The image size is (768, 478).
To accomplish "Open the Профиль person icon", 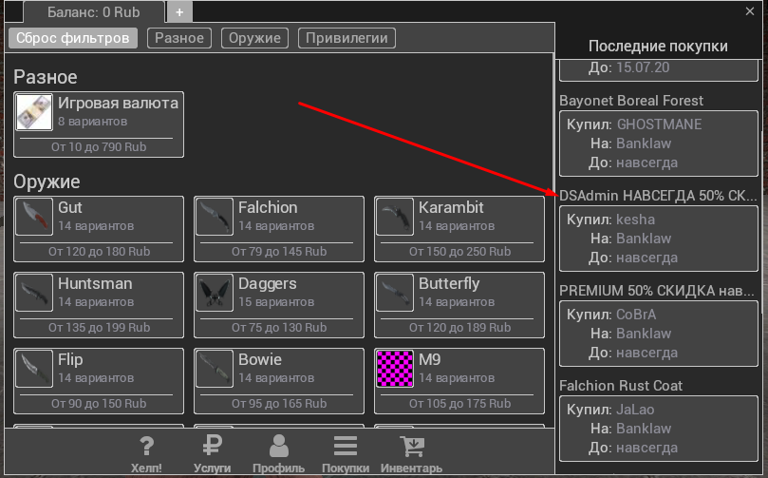I will 278,447.
